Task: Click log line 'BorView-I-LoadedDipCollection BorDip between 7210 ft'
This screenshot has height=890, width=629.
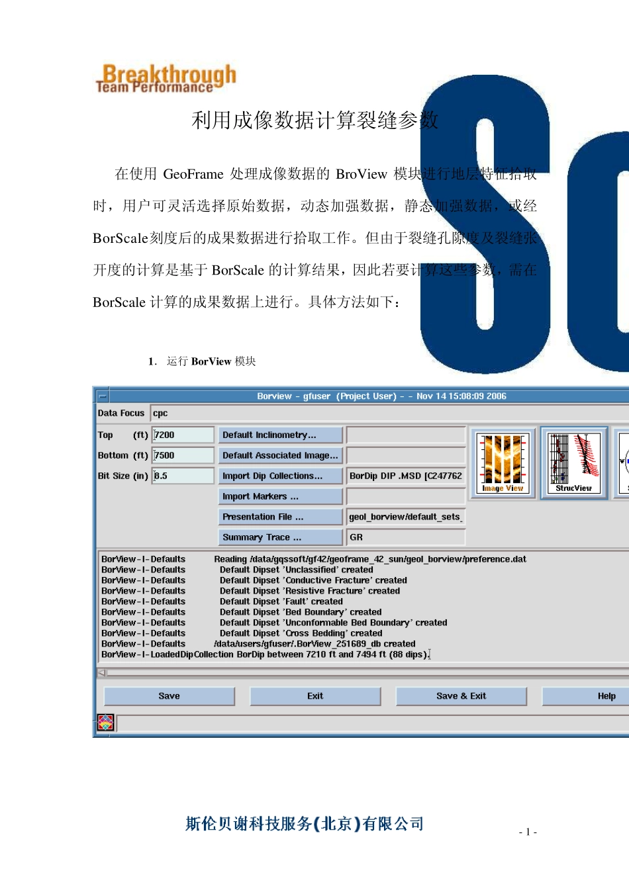Action: (x=265, y=654)
